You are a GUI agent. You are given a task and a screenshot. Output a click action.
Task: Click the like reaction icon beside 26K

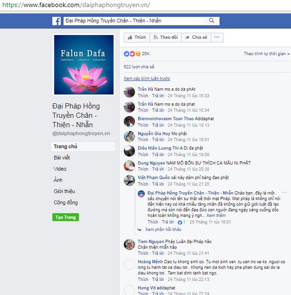pyautogui.click(x=127, y=54)
